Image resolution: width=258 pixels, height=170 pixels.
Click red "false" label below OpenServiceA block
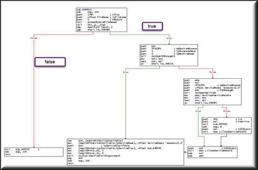pos(227,111)
